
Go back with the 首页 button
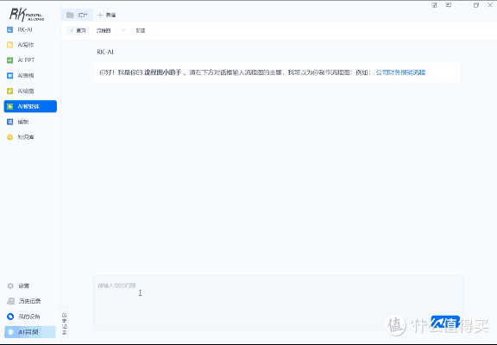78,31
